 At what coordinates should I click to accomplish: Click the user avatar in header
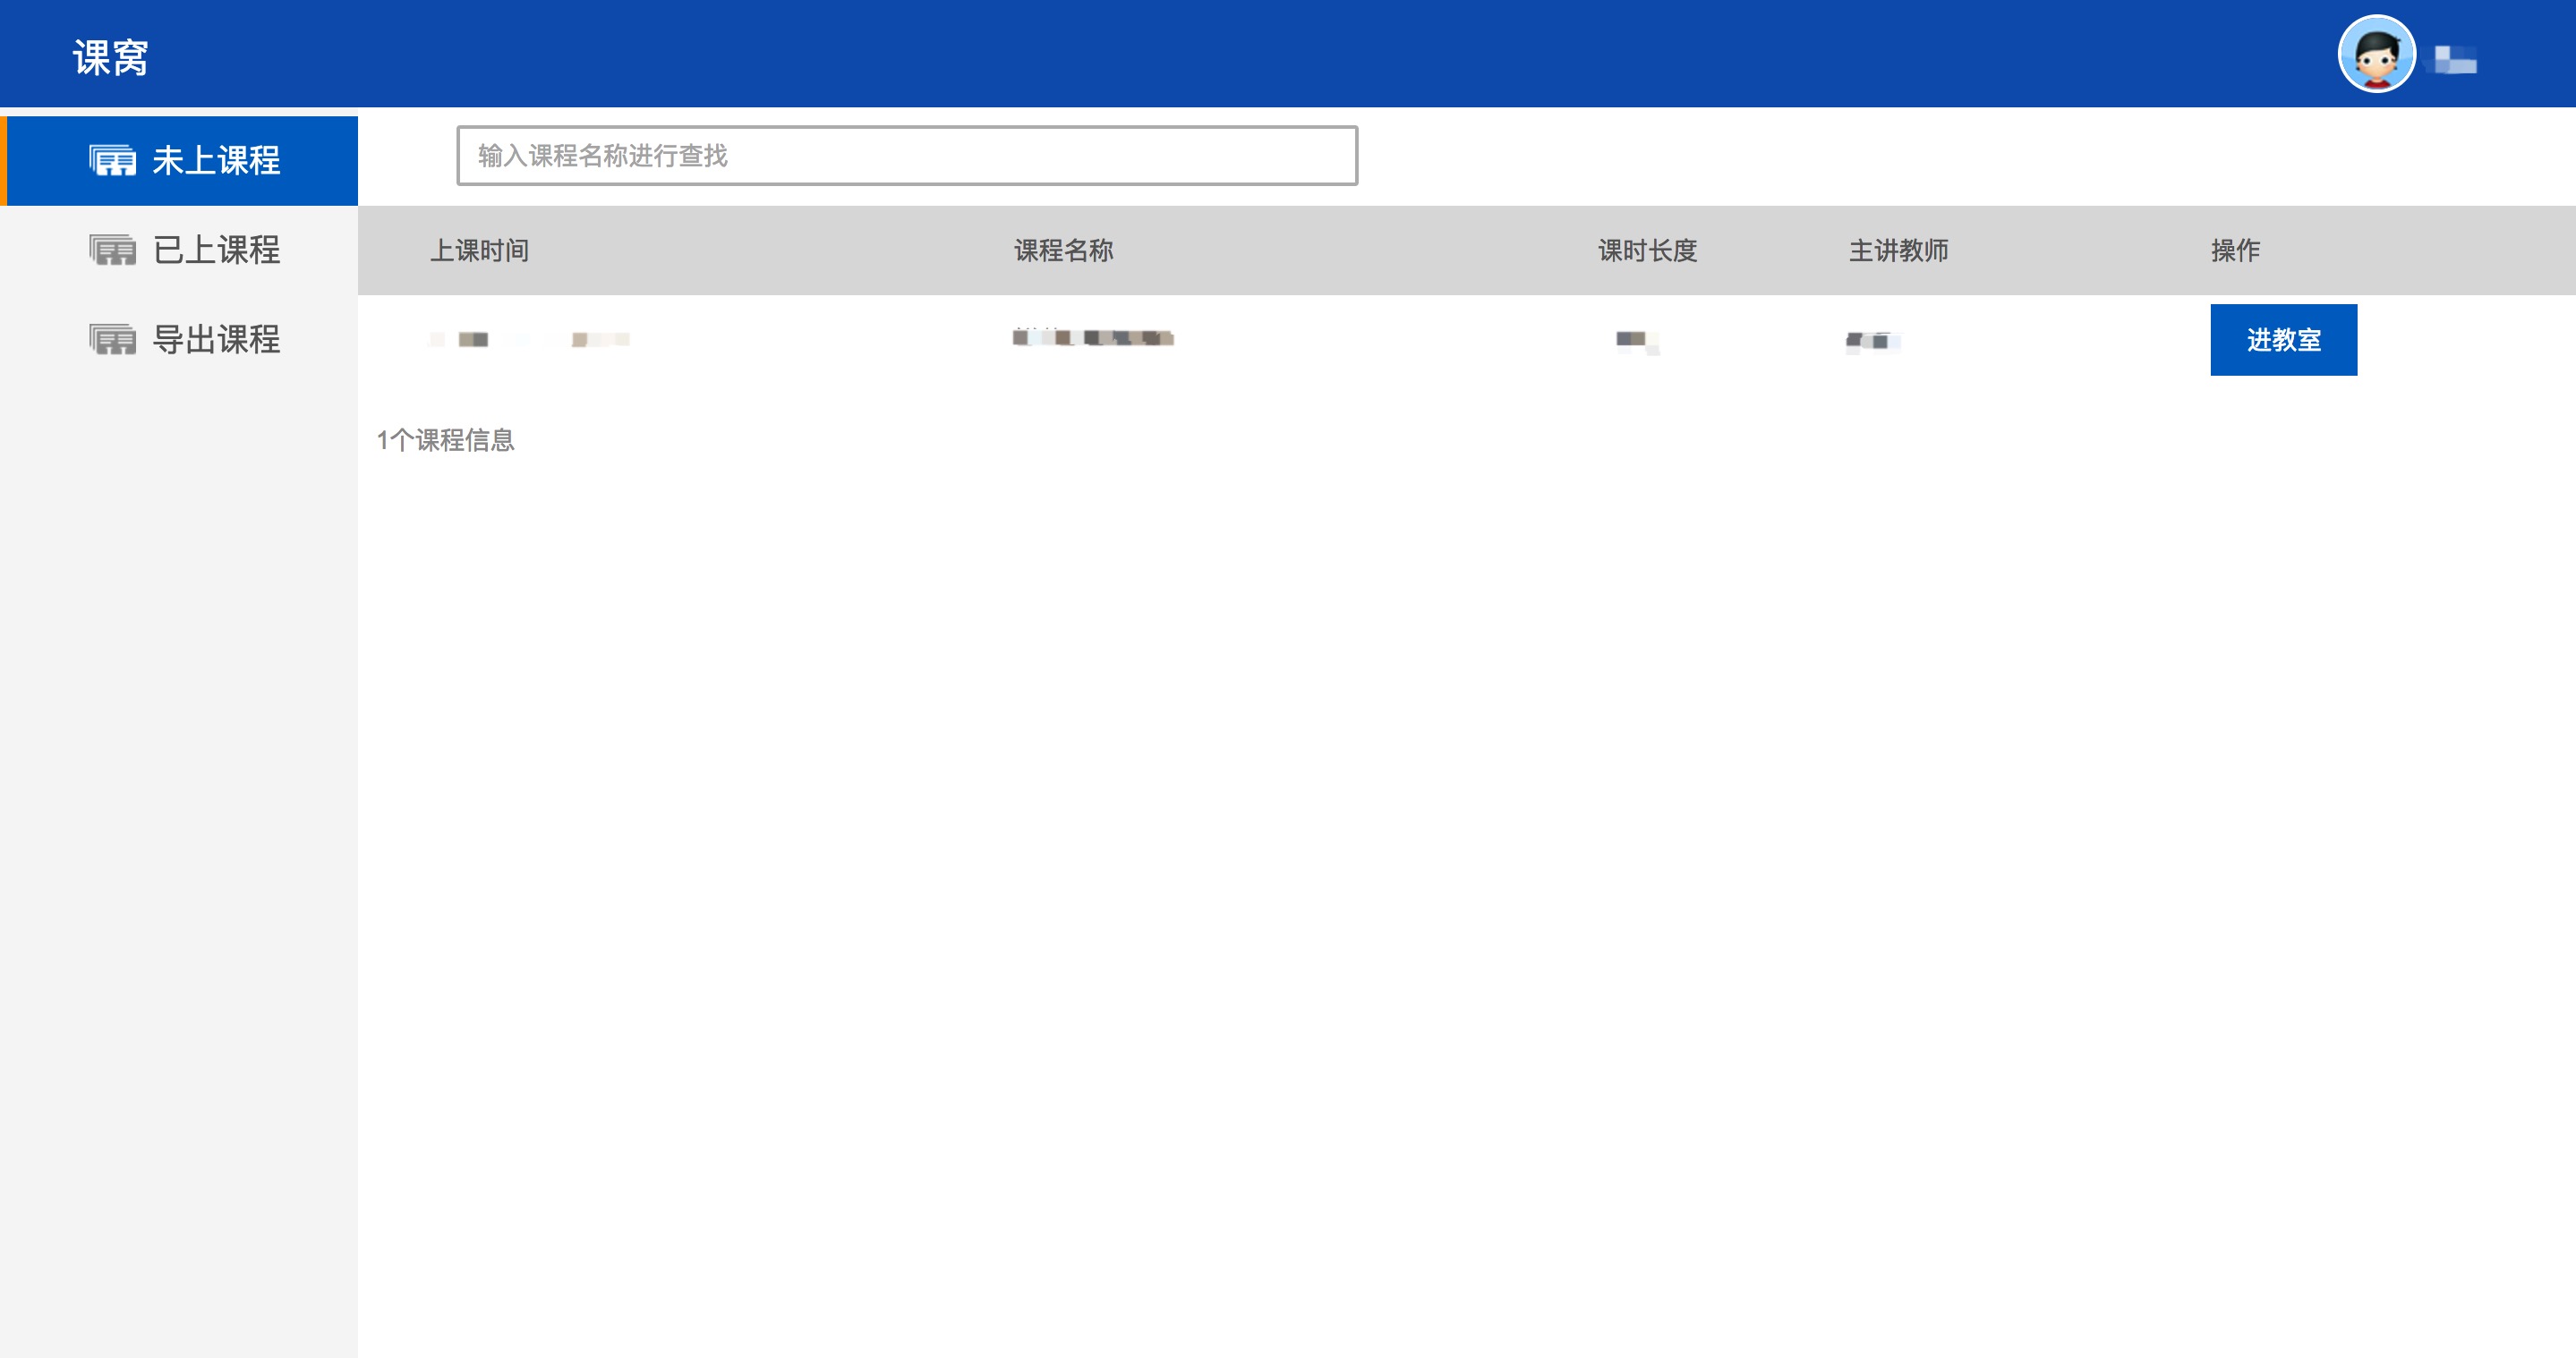2376,54
